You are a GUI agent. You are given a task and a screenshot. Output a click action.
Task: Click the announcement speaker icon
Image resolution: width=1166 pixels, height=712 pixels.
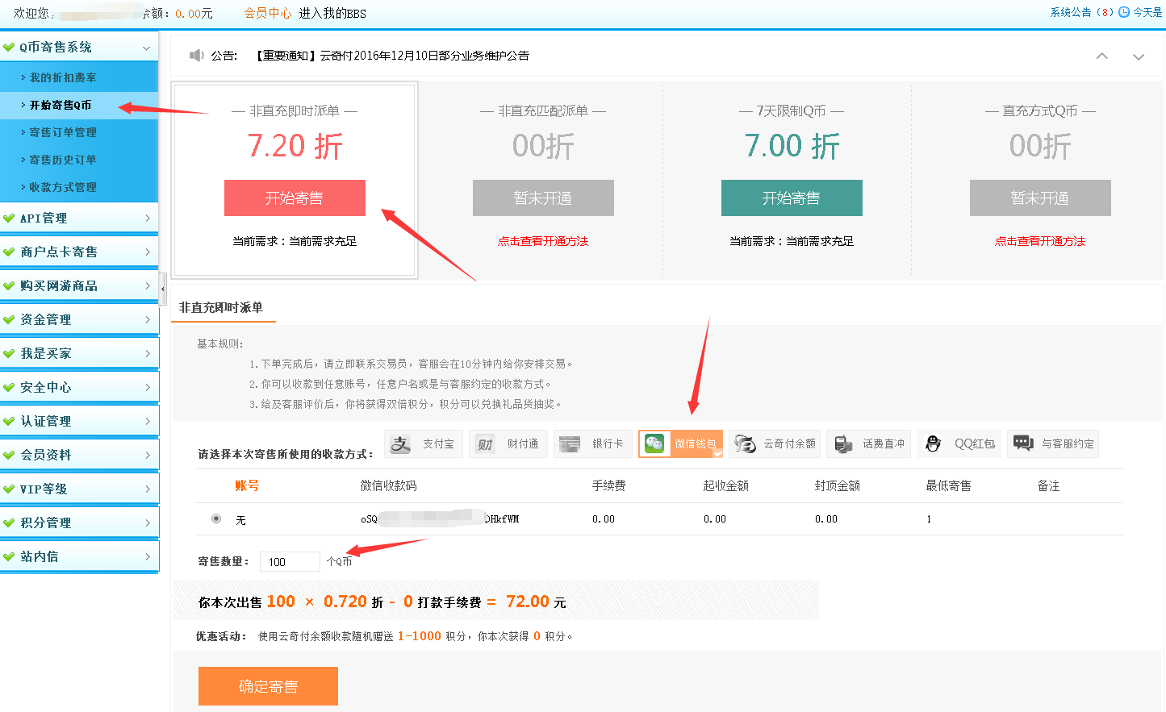point(196,55)
